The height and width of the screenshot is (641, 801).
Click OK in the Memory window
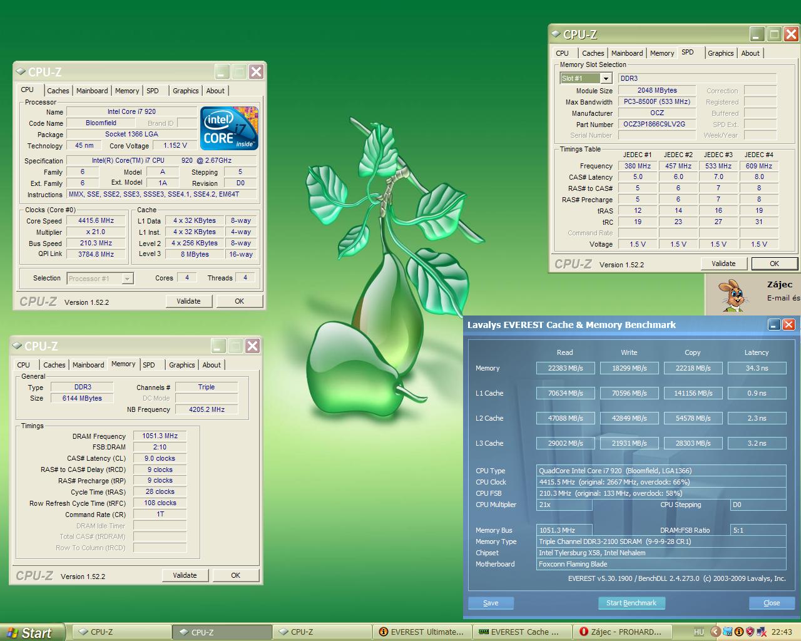tap(235, 575)
